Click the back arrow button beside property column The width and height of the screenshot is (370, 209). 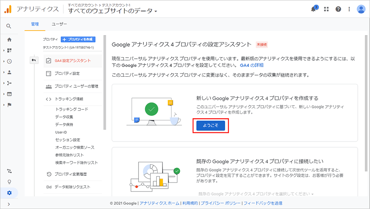pyautogui.click(x=34, y=60)
